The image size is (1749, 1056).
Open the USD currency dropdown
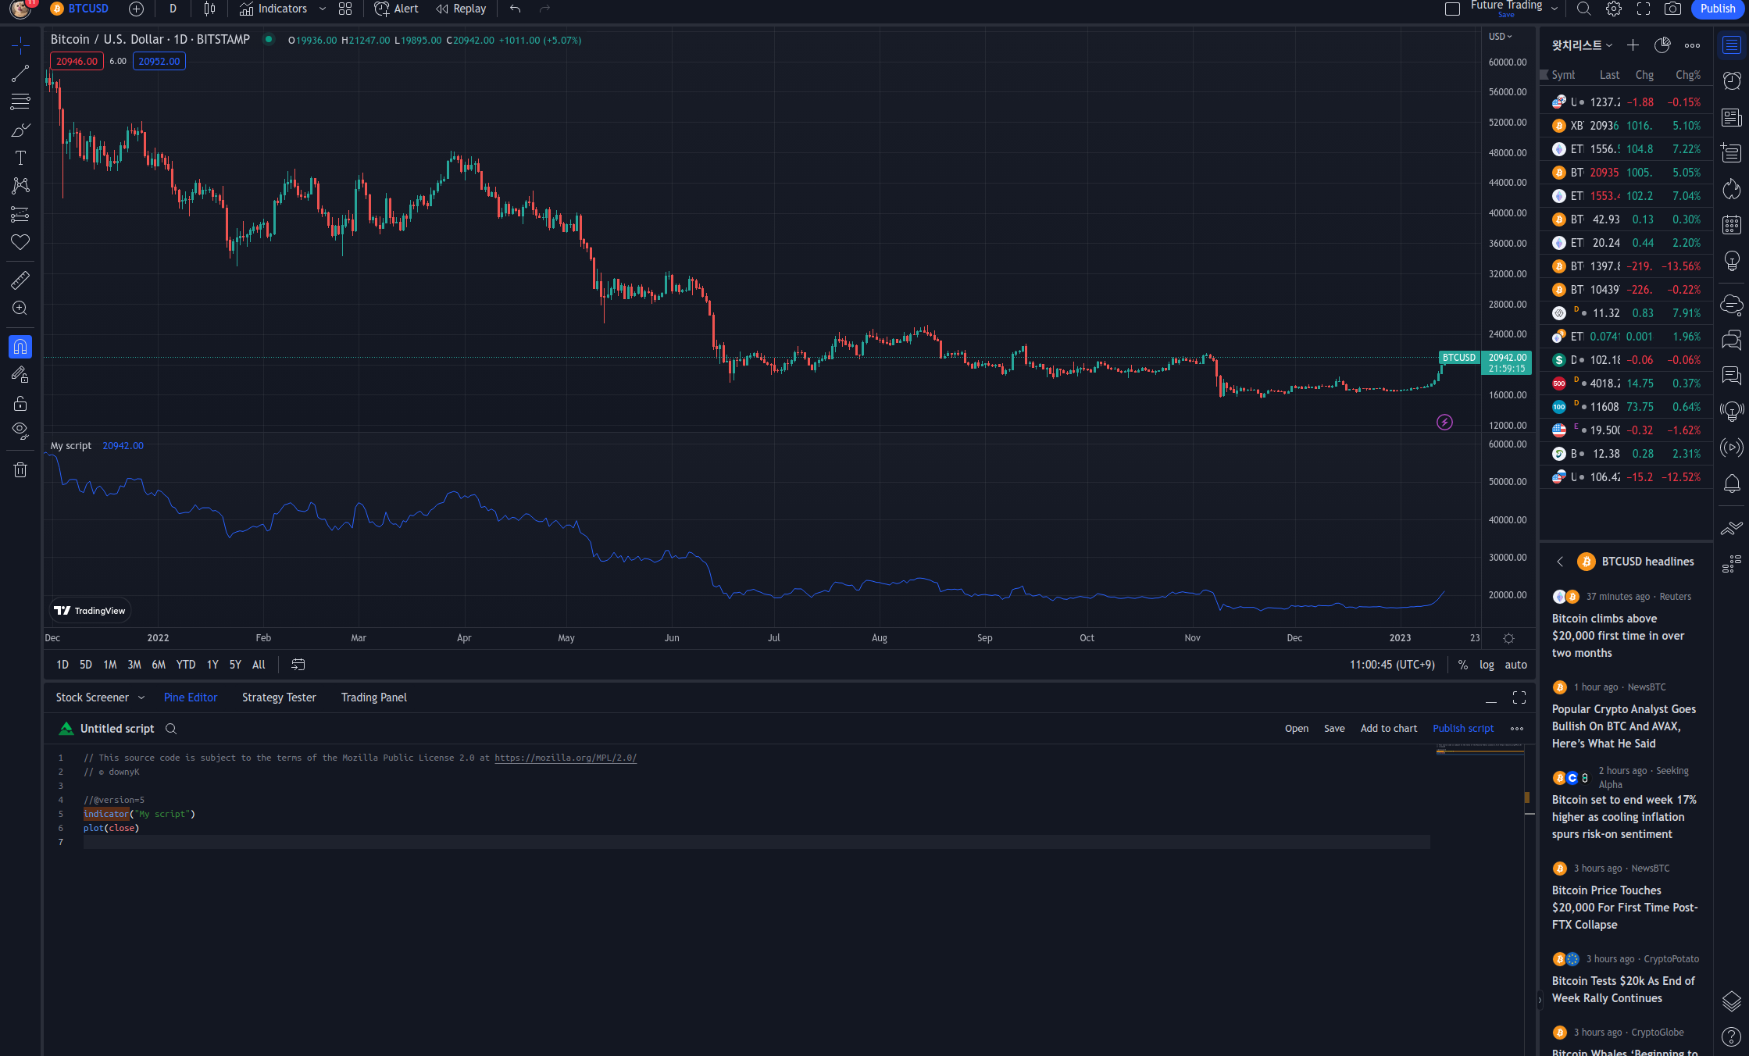(1500, 37)
